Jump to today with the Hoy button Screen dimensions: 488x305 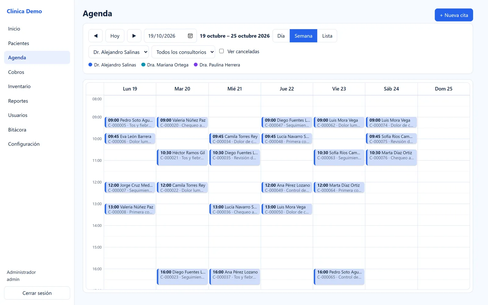[x=115, y=36]
